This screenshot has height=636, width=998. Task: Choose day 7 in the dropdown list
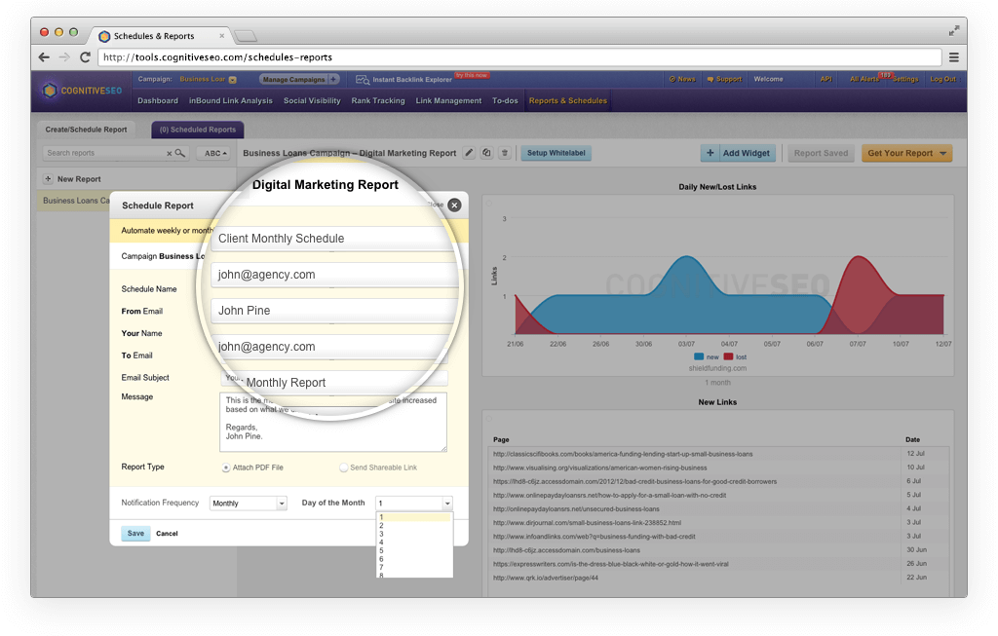coord(413,567)
